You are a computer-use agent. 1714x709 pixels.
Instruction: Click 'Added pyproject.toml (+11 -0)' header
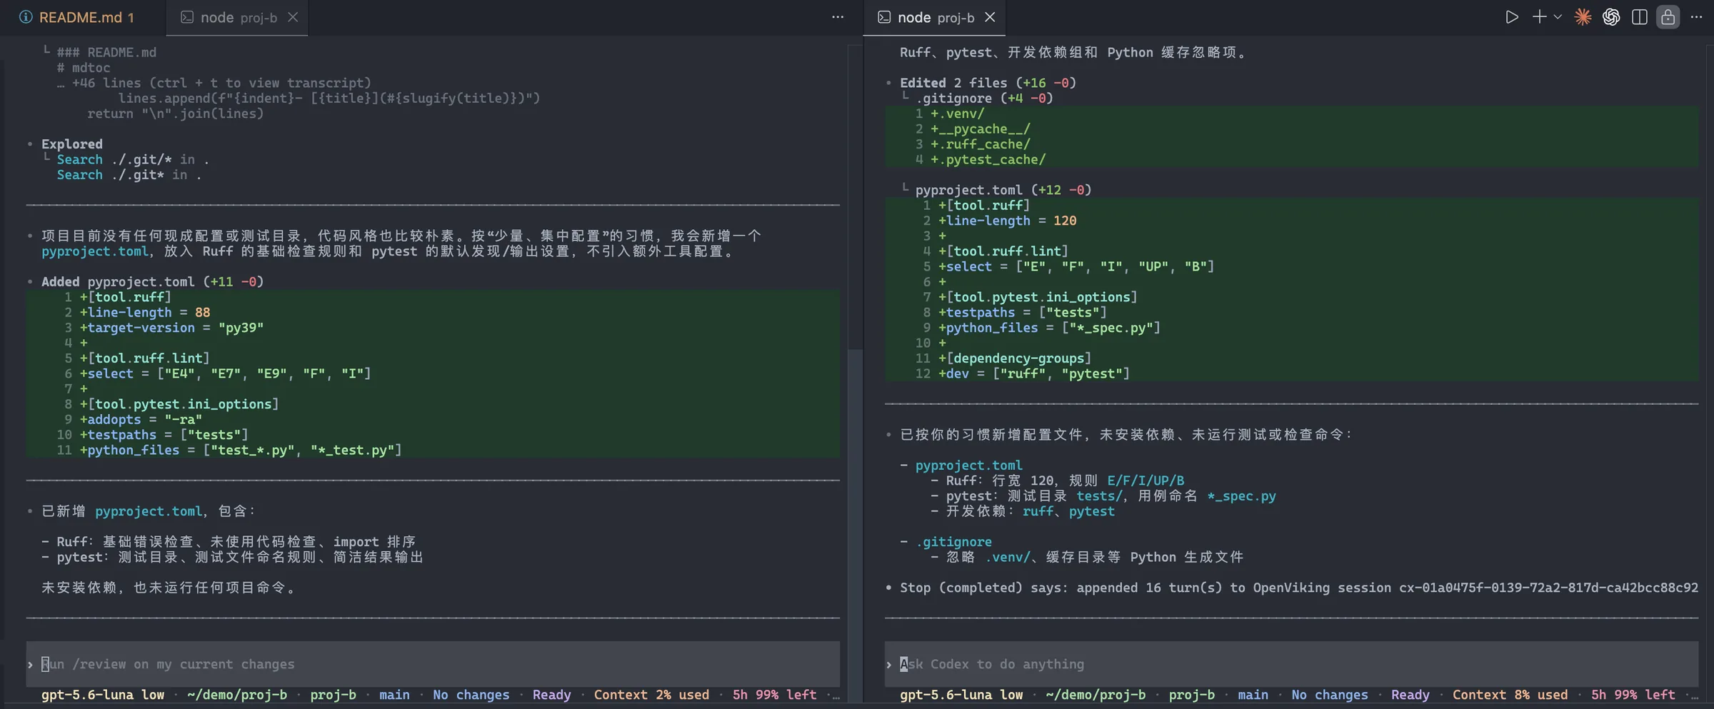click(x=153, y=281)
